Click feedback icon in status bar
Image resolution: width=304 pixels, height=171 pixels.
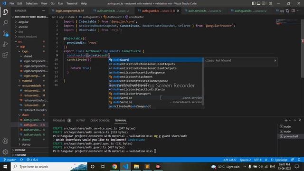[293, 160]
